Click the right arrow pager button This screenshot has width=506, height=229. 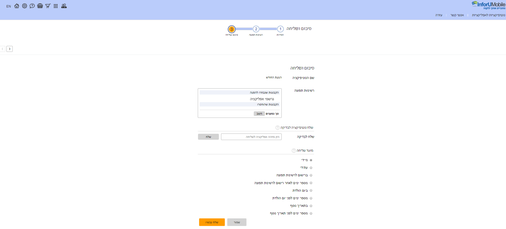[x=10, y=49]
